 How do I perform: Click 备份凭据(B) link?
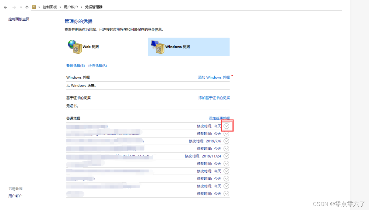(x=76, y=66)
